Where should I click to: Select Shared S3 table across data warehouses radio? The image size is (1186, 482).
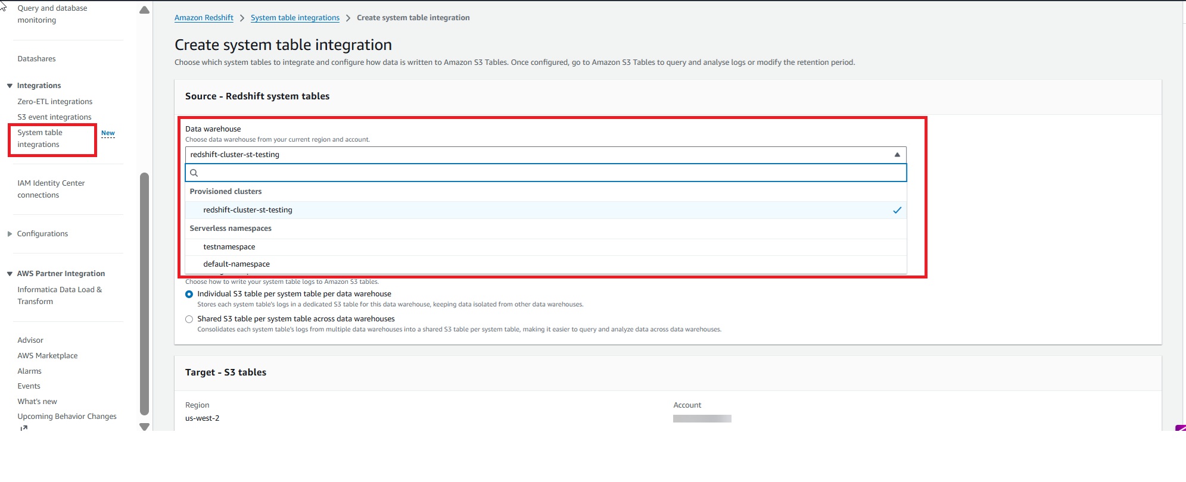click(189, 319)
